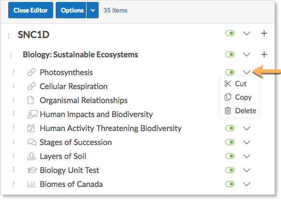Image resolution: width=281 pixels, height=200 pixels.
Task: Click the drag handle beside Cellular Respiration
Action: pos(14,86)
